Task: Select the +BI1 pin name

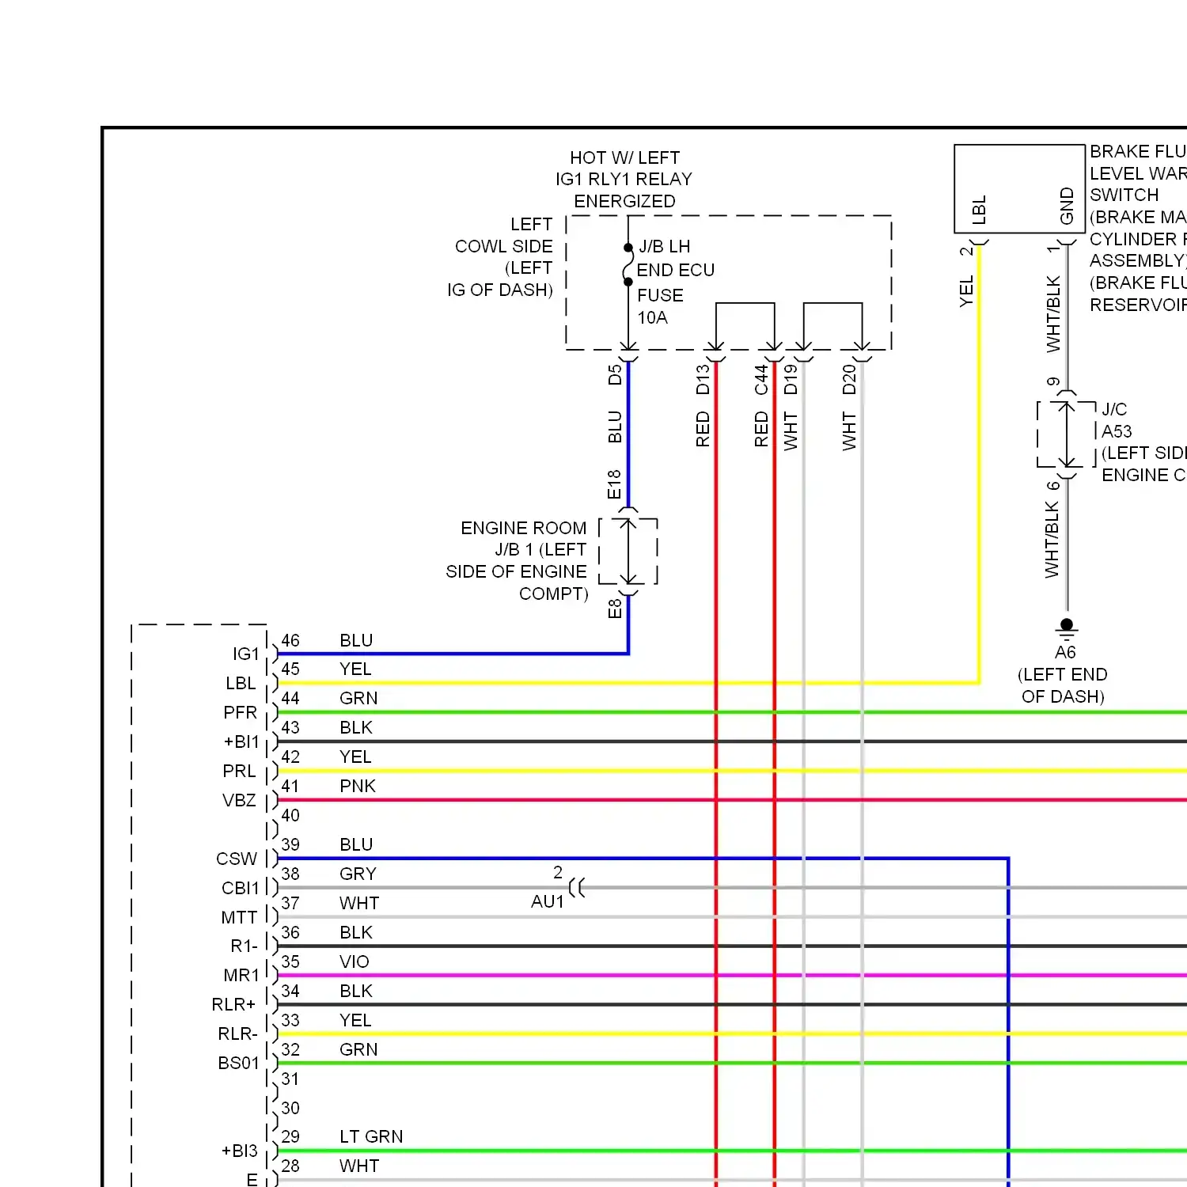Action: pos(241,741)
